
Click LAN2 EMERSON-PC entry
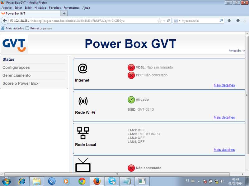coord(144,134)
